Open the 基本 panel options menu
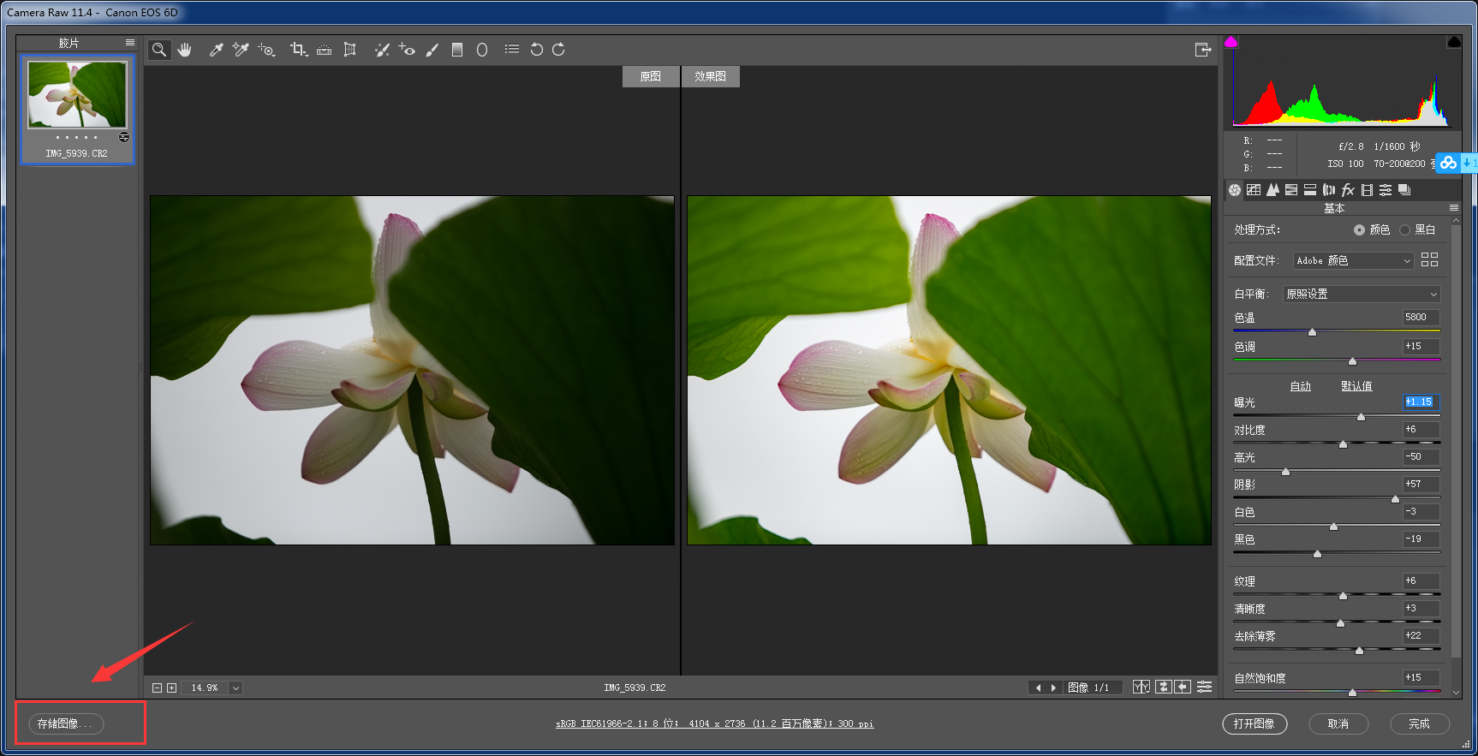Image resolution: width=1478 pixels, height=756 pixels. coord(1453,208)
